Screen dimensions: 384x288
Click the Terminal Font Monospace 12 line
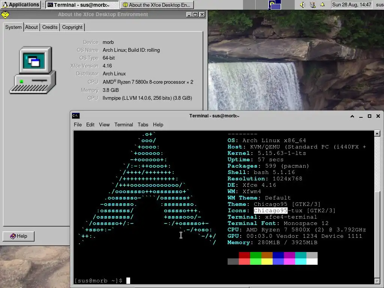[x=278, y=223]
